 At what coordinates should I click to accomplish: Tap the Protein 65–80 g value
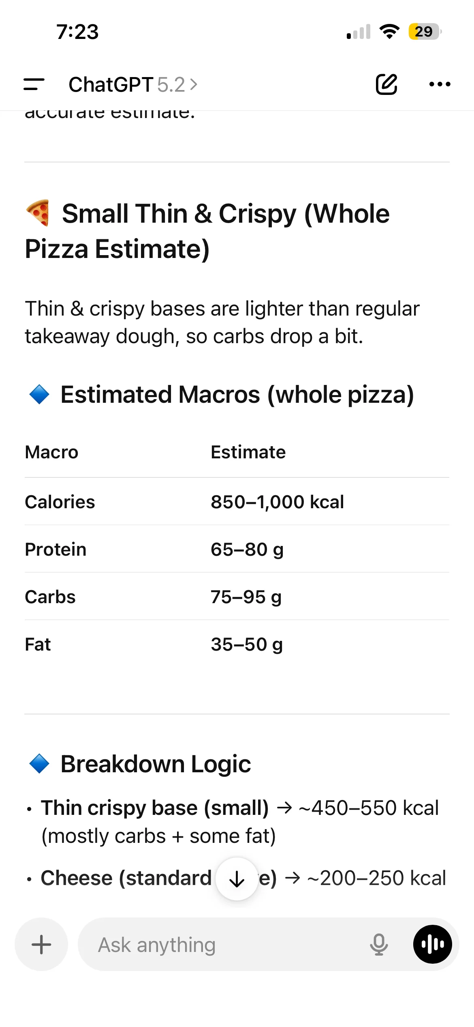247,550
